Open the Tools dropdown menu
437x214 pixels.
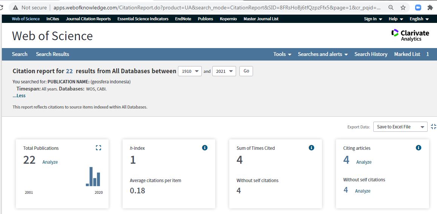tap(282, 54)
